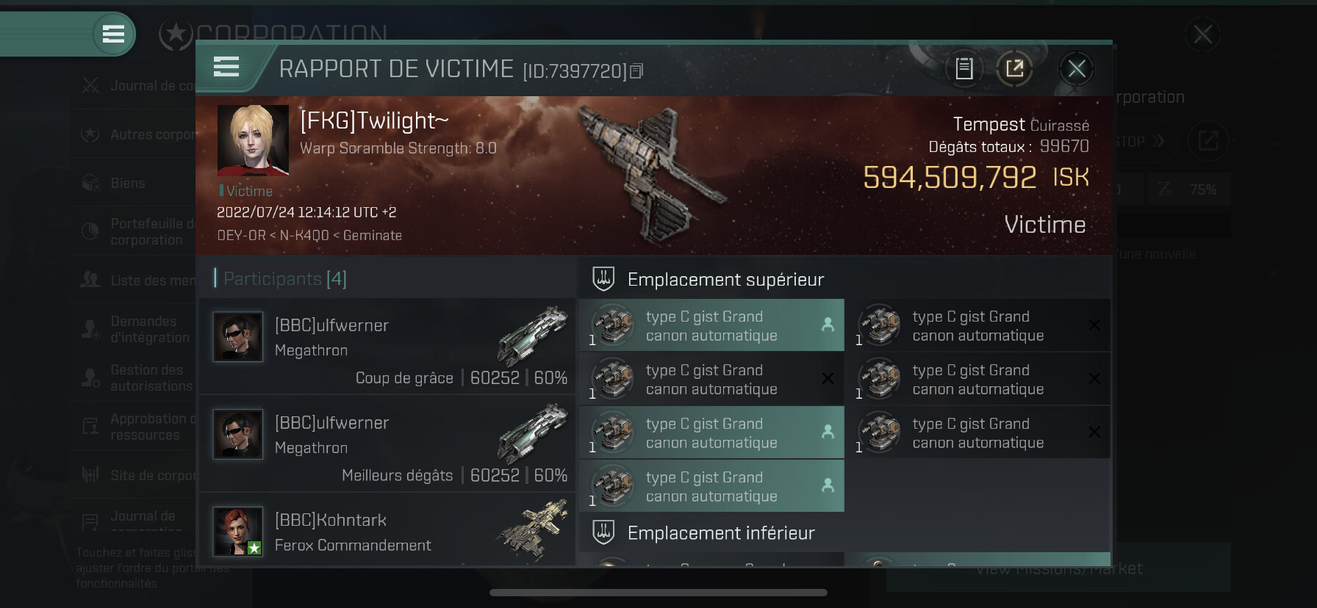The width and height of the screenshot is (1317, 608).
Task: Tap person icon on third left cannon
Action: click(828, 432)
